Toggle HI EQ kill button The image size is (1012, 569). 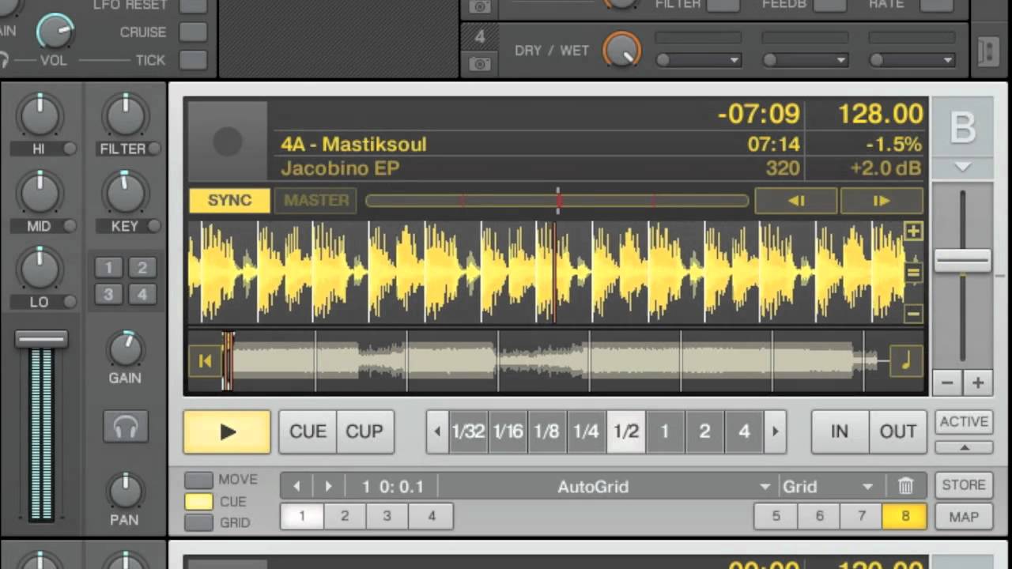click(70, 149)
